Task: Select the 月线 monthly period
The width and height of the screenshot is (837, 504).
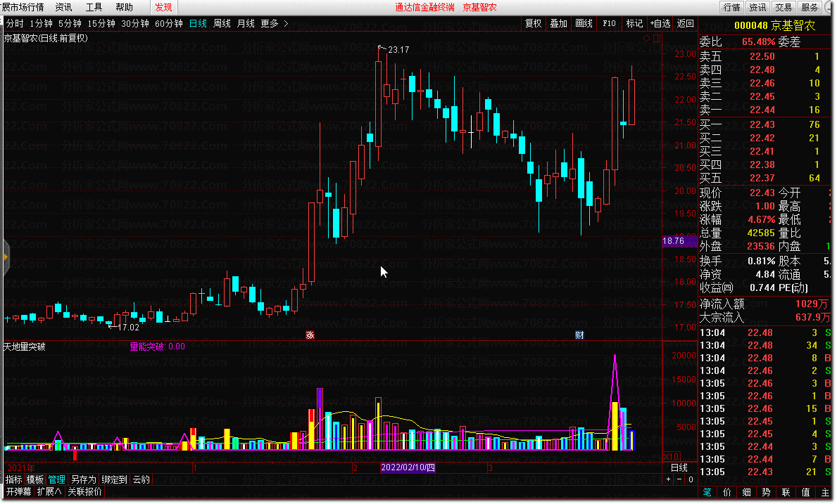Action: [x=246, y=23]
